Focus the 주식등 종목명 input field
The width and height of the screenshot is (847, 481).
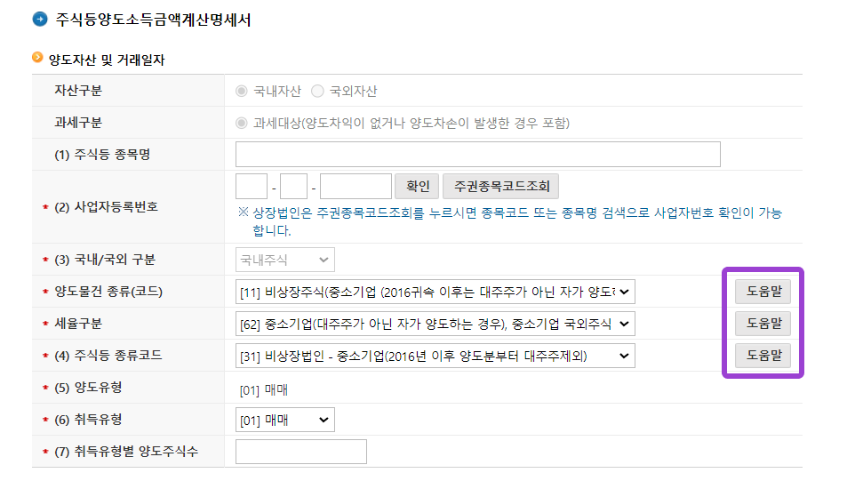(x=477, y=155)
